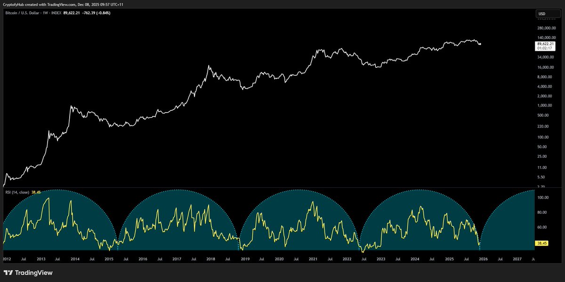Click the 2023 label on time axis
Image resolution: width=565 pixels, height=282 pixels.
(x=381, y=259)
